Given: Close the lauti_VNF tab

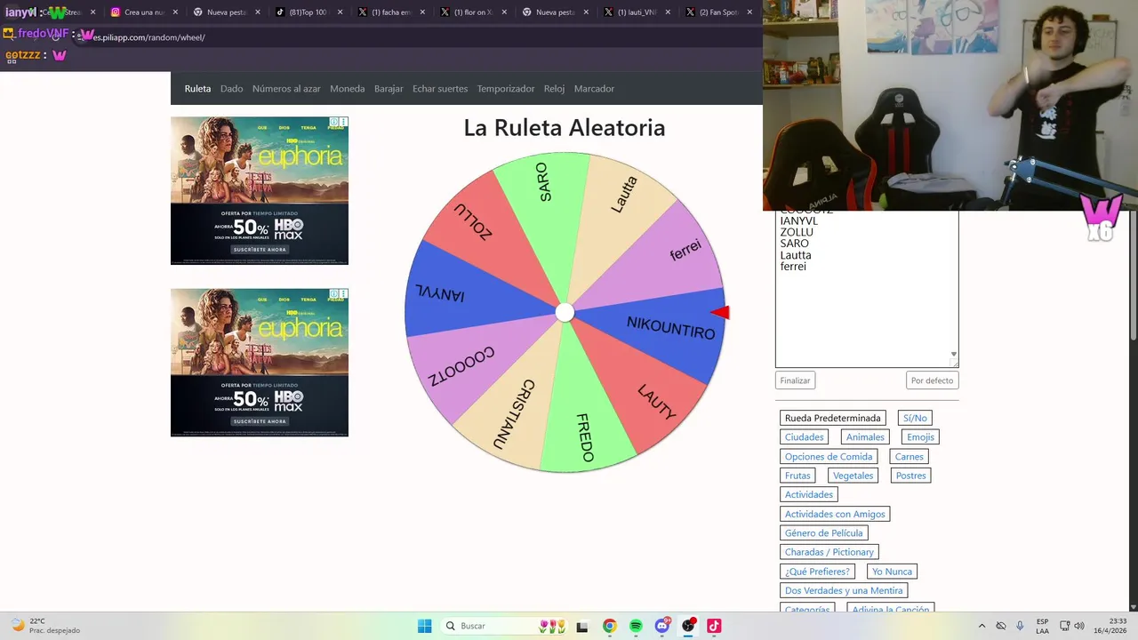Looking at the screenshot, I should (669, 12).
